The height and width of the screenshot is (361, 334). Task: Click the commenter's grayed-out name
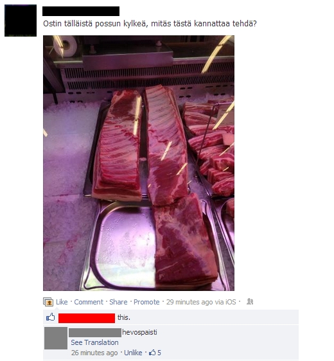[x=95, y=333]
